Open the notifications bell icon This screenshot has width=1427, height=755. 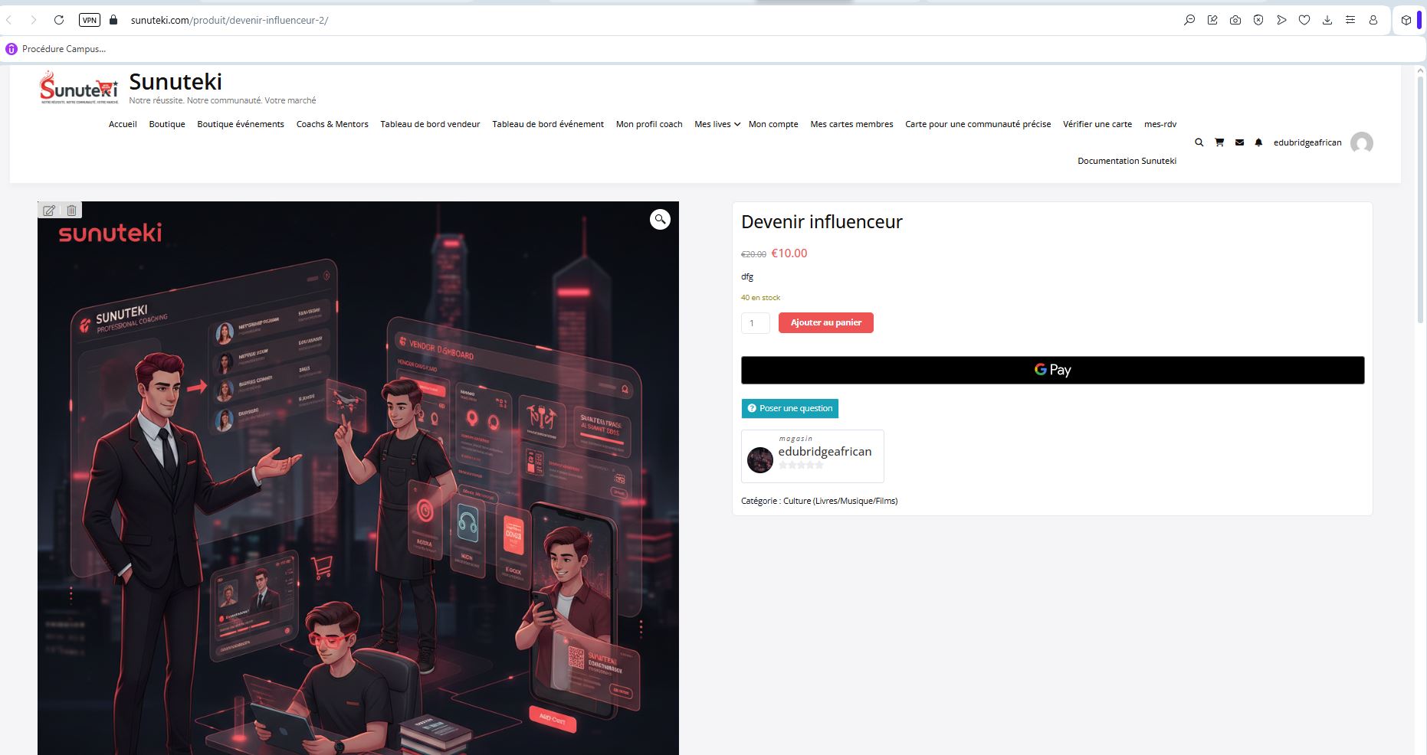point(1258,142)
